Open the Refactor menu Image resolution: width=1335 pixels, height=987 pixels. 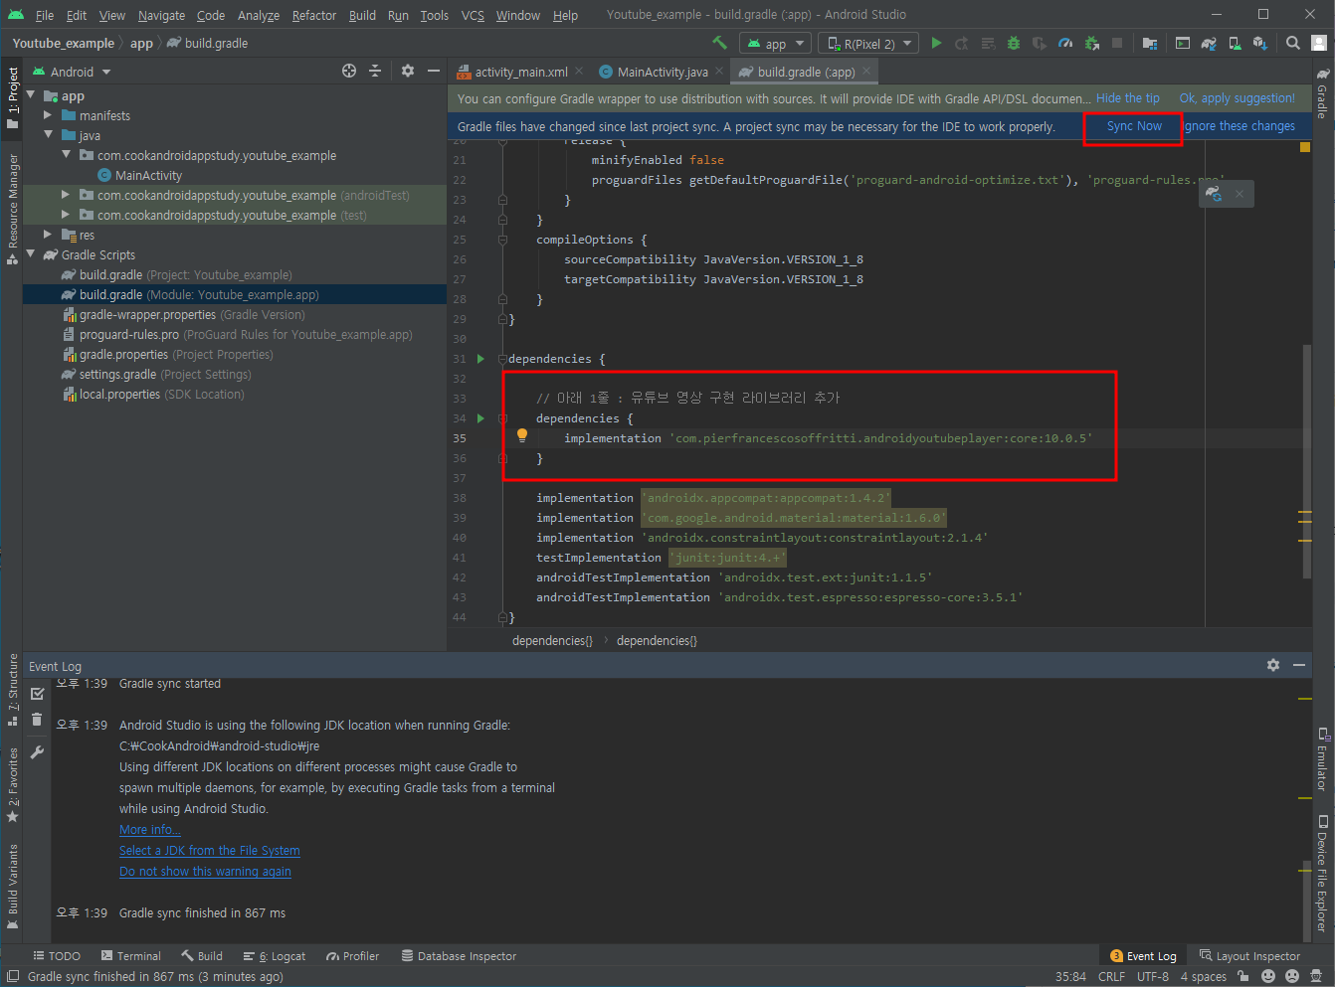click(314, 15)
